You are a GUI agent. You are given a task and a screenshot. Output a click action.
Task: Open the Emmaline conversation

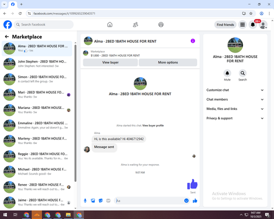[x=37, y=125]
